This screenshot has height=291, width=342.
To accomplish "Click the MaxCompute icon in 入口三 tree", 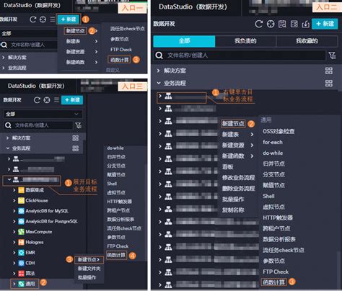I will (22, 232).
